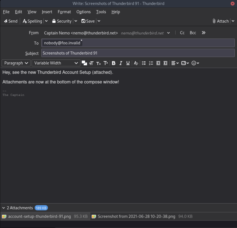Indent the text
Image resolution: width=237 pixels, height=228 pixels.
point(166,63)
